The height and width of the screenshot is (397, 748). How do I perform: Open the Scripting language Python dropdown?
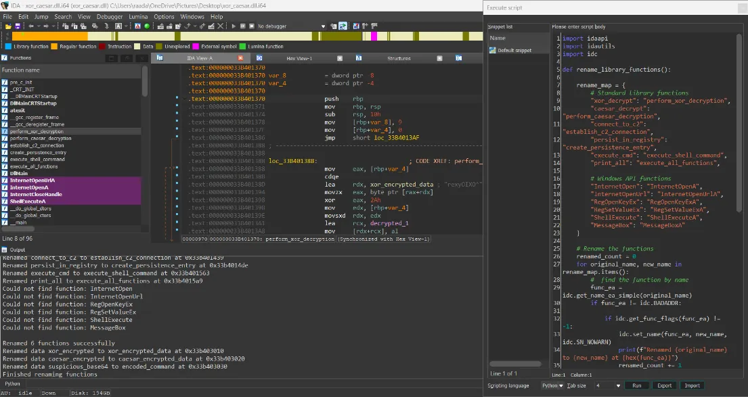pyautogui.click(x=553, y=386)
